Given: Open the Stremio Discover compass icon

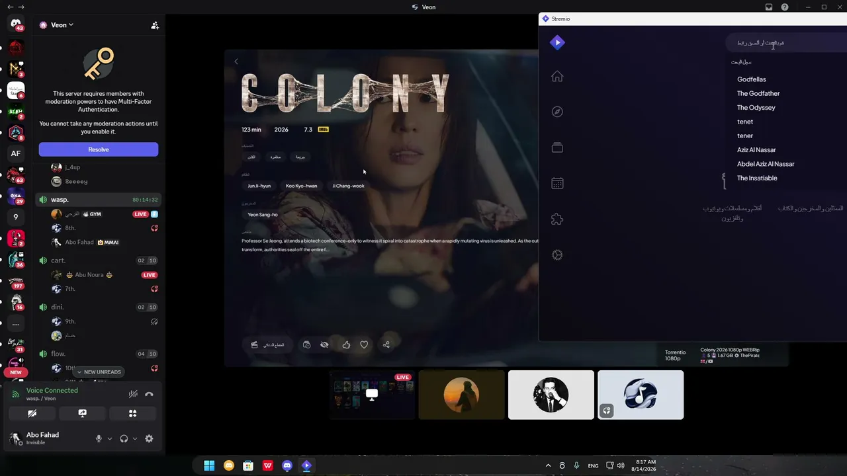Looking at the screenshot, I should [x=557, y=112].
